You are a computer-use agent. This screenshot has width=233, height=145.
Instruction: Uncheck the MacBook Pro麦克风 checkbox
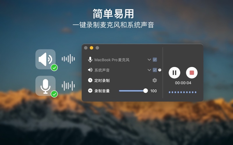(x=155, y=60)
